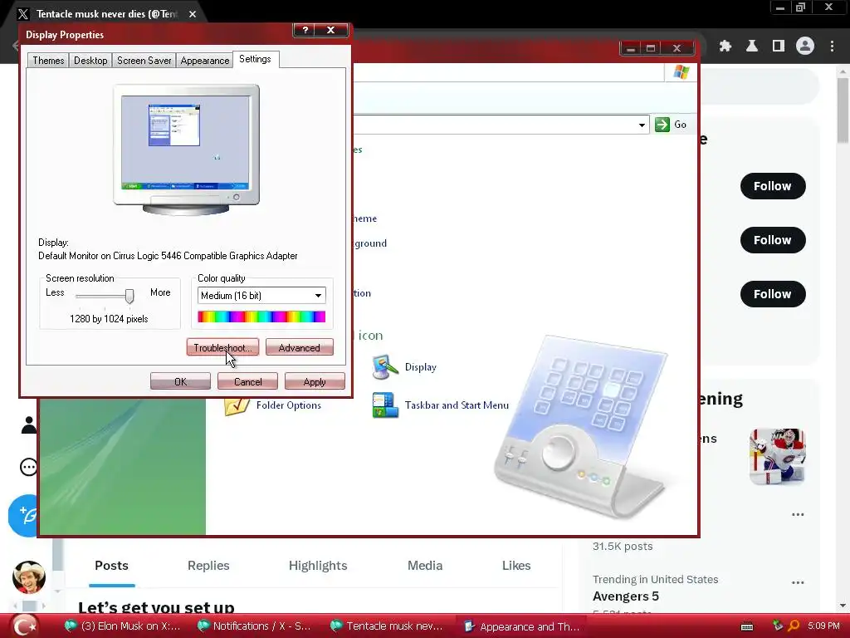This screenshot has height=638, width=850.
Task: Switch to the Screen Saver tab
Action: click(144, 60)
